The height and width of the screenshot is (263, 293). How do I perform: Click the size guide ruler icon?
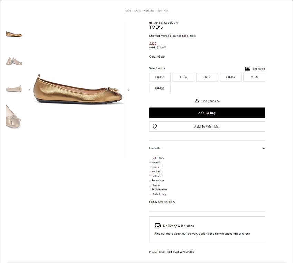tap(247, 69)
